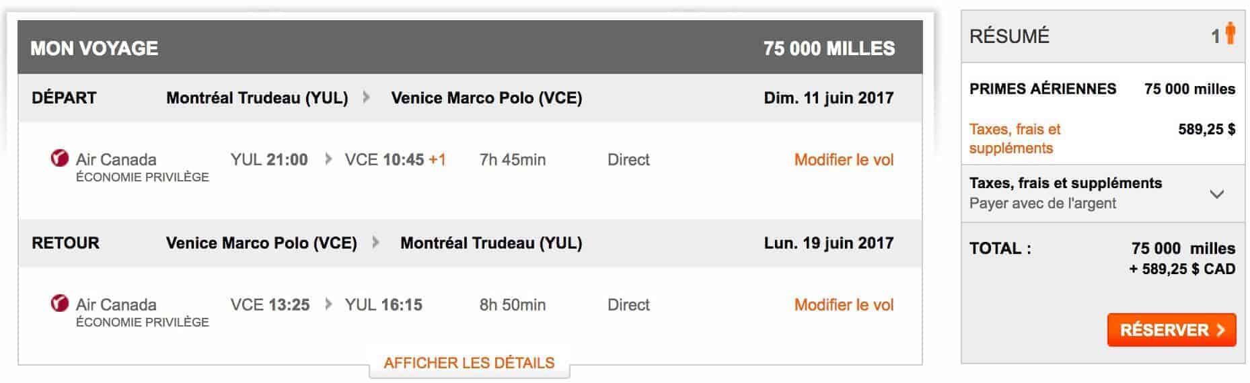Click the arrow between YUL and VCE in Départ header
This screenshot has width=1250, height=383.
click(x=367, y=97)
